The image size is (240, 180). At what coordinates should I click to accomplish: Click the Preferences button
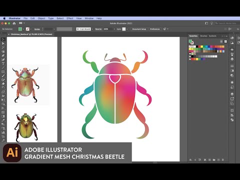pos(155,29)
